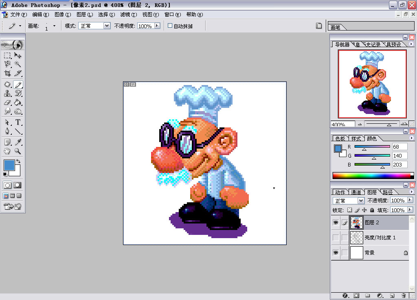
Task: Select the Lasso tool
Action: pos(7,64)
